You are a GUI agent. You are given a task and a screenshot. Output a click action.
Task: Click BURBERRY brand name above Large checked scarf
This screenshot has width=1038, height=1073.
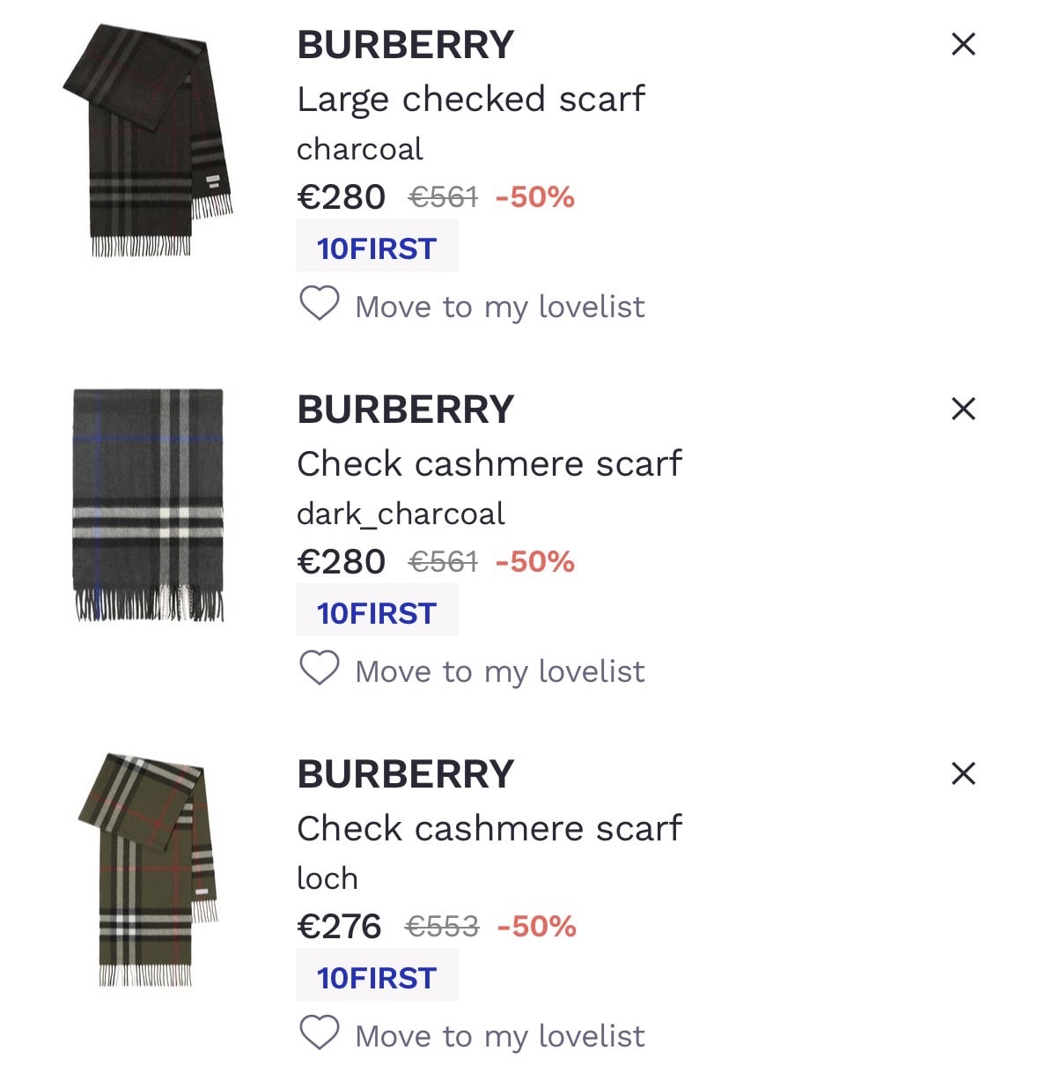click(405, 45)
